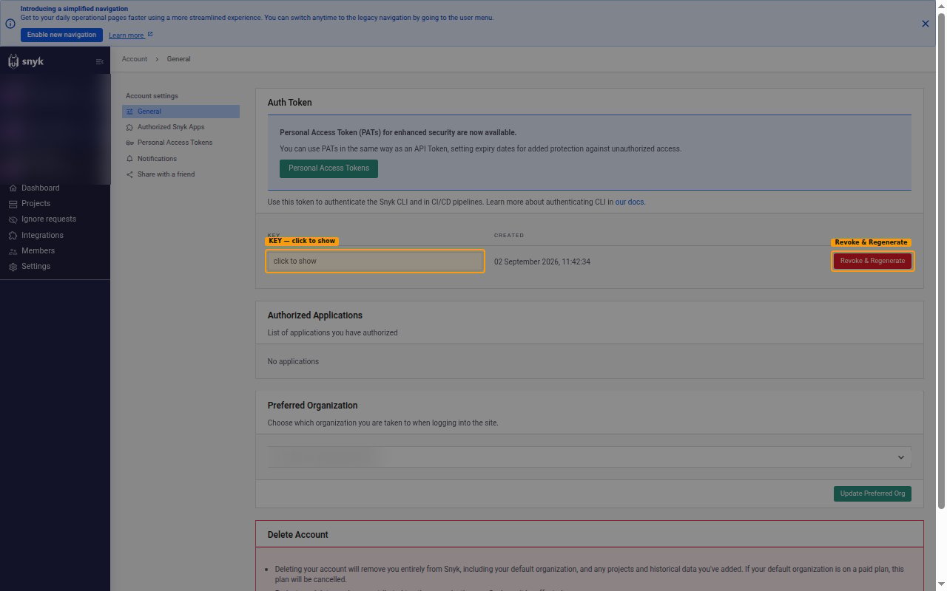Click the green Personal Access Tokens button
Viewport: 947px width, 591px height.
tap(328, 168)
